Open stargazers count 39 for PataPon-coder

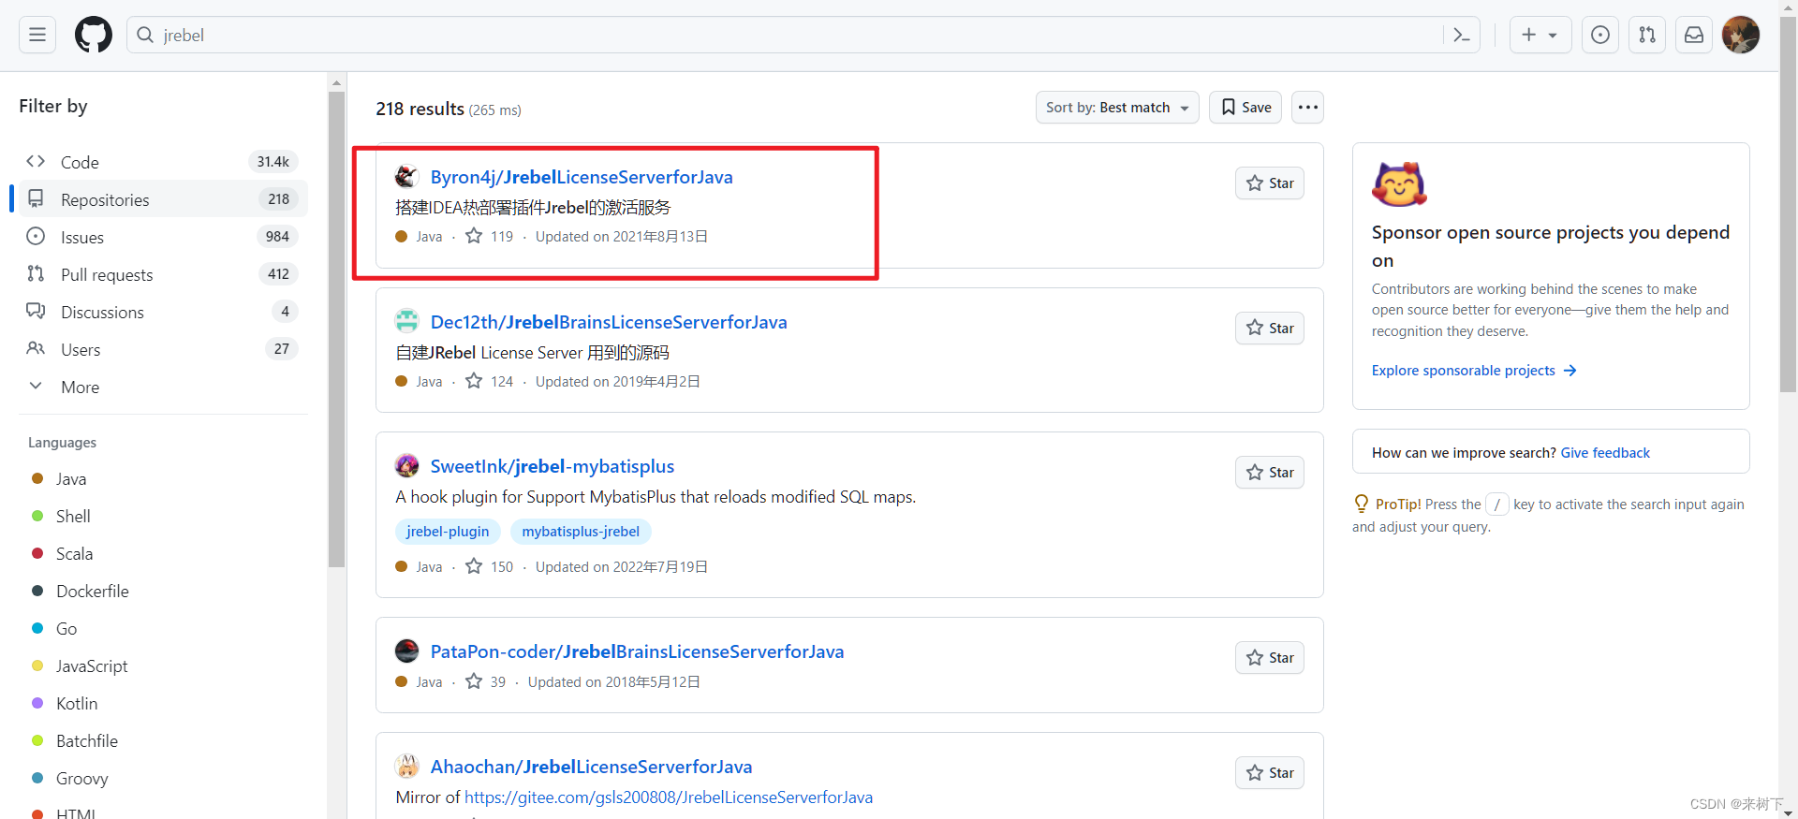click(486, 682)
